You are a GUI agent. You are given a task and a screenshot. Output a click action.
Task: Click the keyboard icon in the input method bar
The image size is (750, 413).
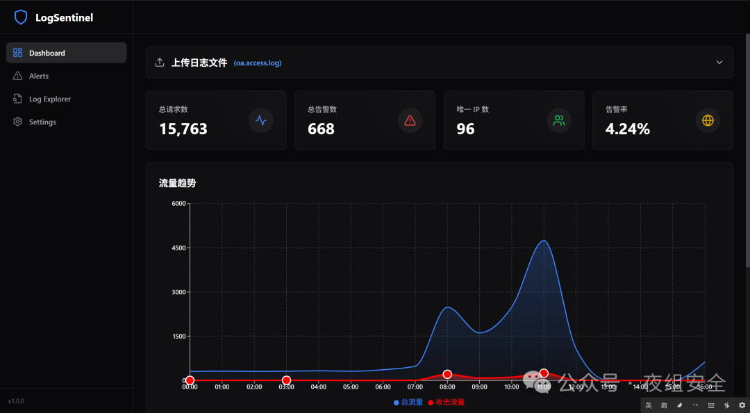click(x=710, y=405)
